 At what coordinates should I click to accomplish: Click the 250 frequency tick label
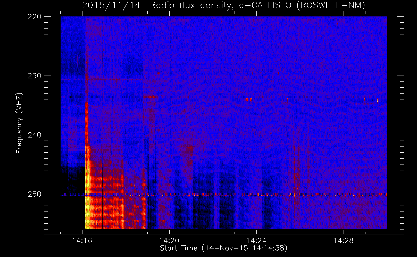click(x=35, y=194)
